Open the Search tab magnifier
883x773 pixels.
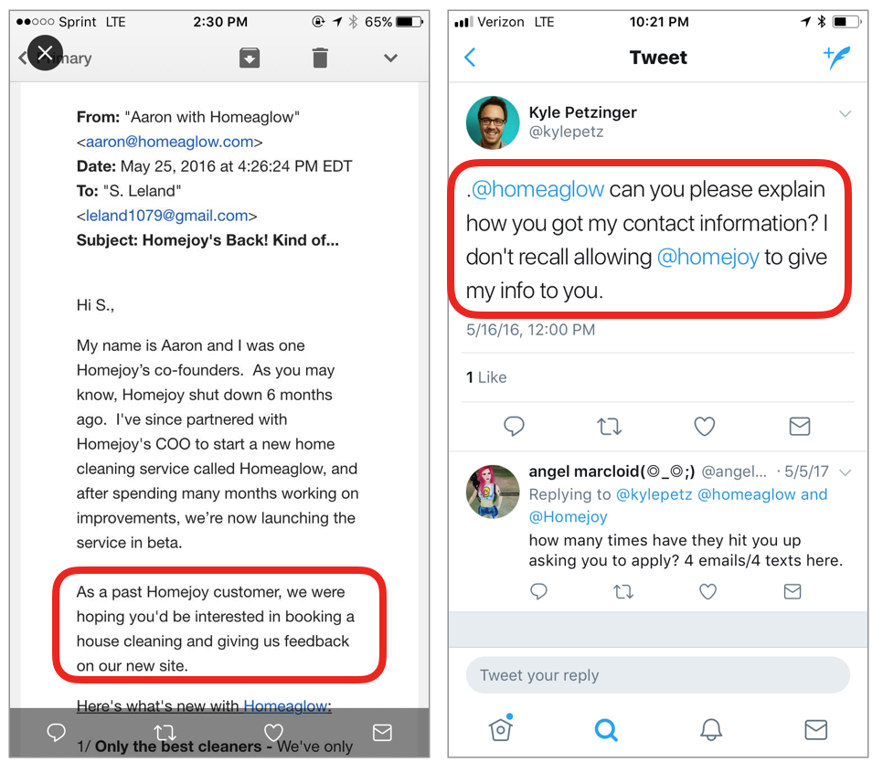(x=606, y=730)
